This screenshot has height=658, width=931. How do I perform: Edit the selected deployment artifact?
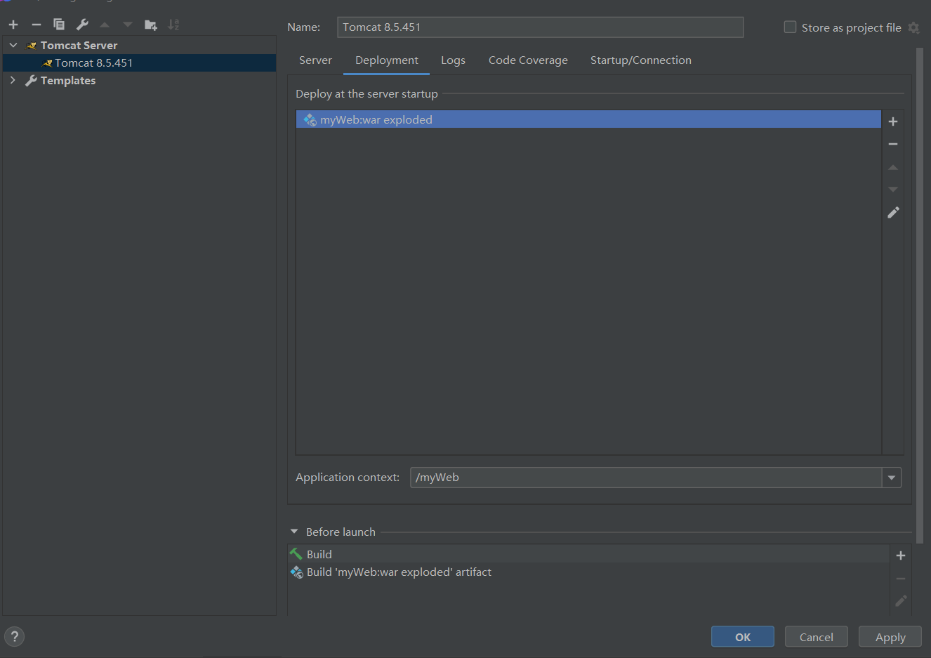893,212
